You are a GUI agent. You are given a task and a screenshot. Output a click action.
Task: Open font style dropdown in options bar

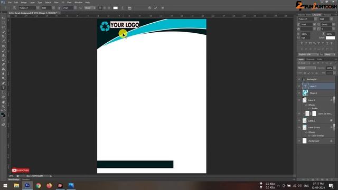[53, 8]
